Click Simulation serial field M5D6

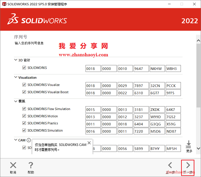pos(157,131)
